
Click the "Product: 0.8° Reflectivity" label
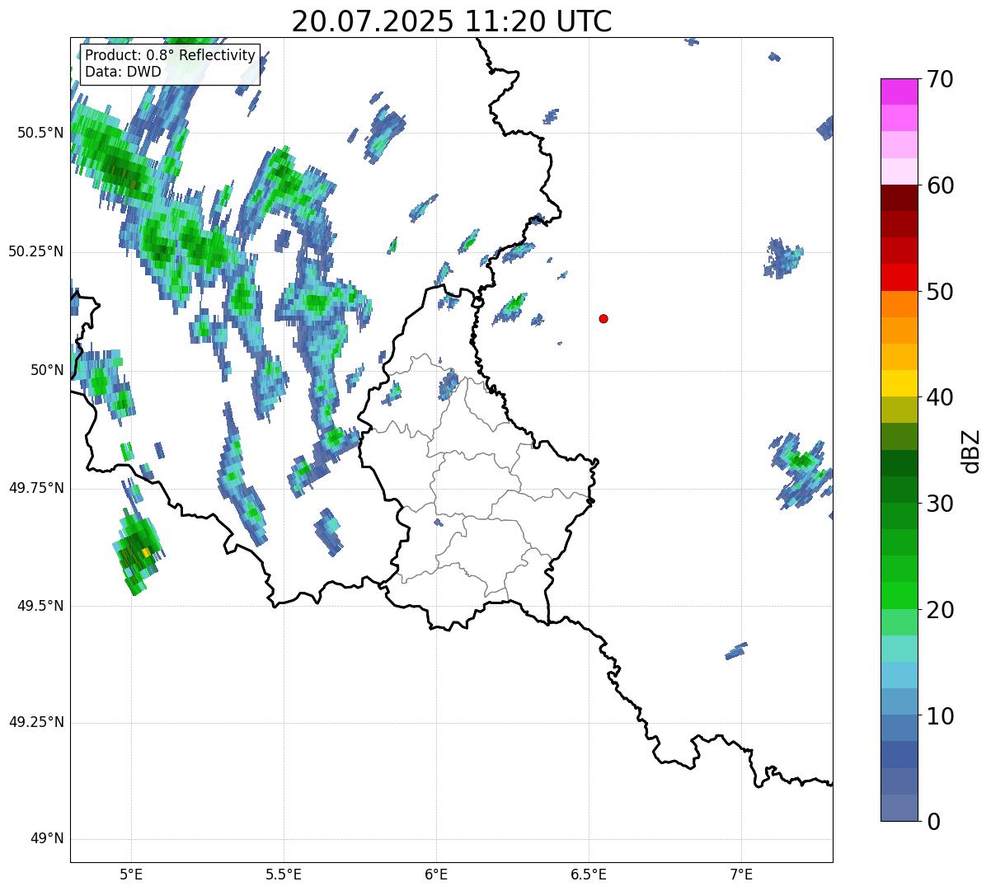coord(171,55)
